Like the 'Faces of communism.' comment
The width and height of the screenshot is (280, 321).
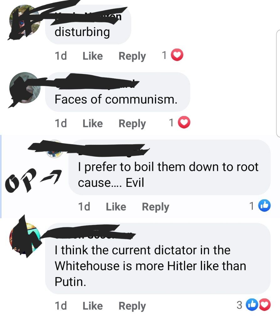click(x=93, y=124)
